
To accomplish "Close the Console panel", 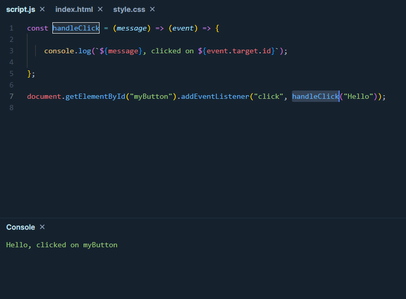I will tap(42, 227).
